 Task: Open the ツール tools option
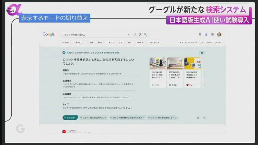(x=218, y=42)
